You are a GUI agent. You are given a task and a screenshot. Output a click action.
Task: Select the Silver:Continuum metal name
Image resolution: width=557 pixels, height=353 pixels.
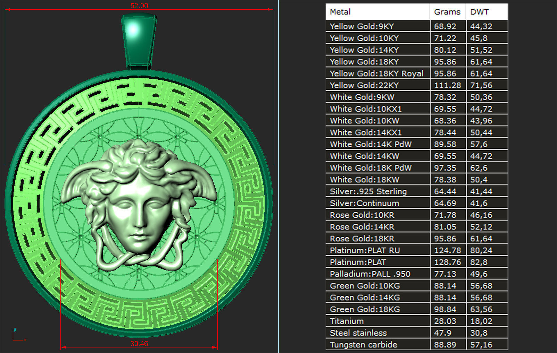point(364,203)
